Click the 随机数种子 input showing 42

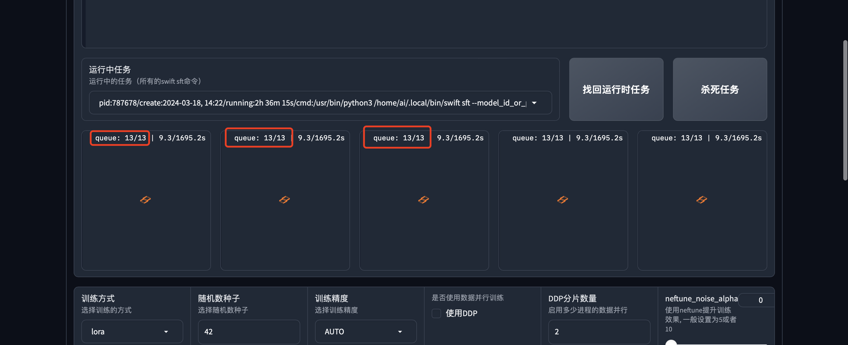249,331
